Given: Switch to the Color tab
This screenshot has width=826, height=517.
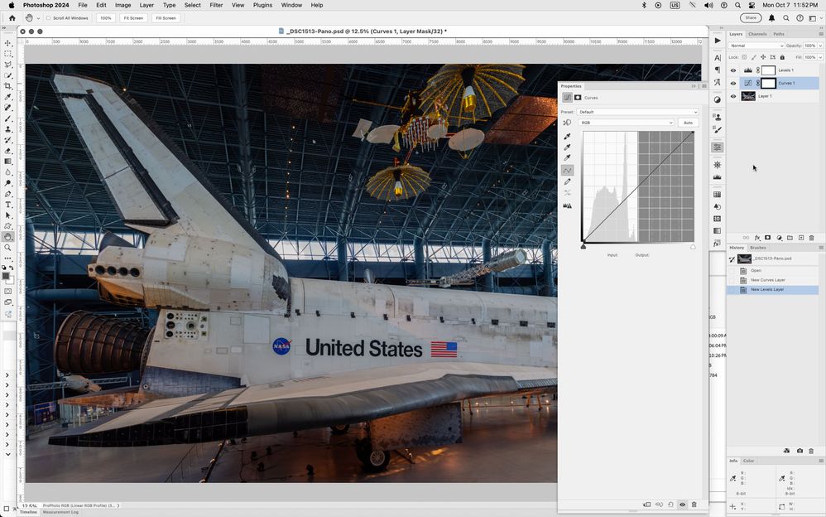Looking at the screenshot, I should [748, 461].
